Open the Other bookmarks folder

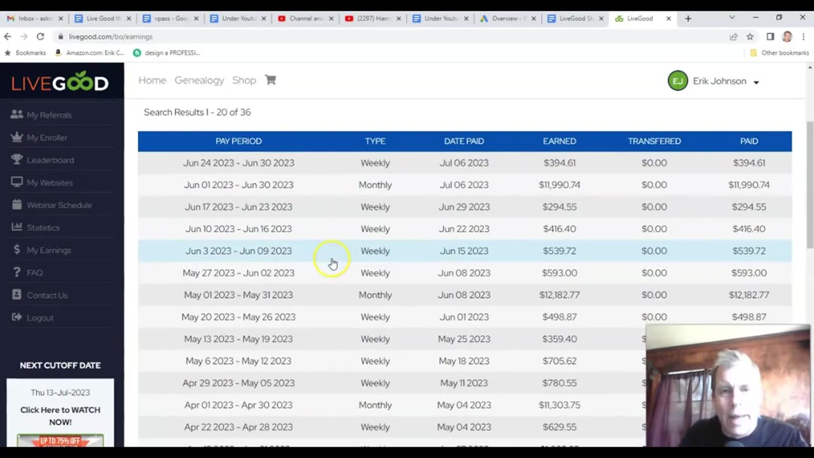pyautogui.click(x=779, y=53)
